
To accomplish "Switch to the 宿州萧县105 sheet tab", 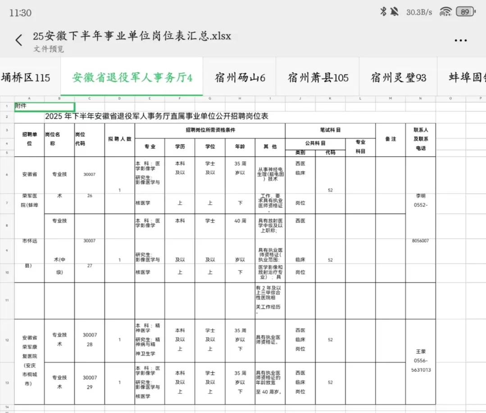I will [318, 77].
